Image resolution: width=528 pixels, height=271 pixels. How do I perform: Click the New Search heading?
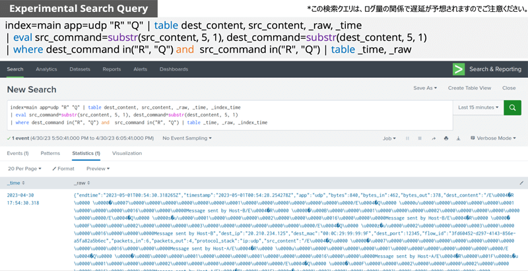tap(32, 90)
